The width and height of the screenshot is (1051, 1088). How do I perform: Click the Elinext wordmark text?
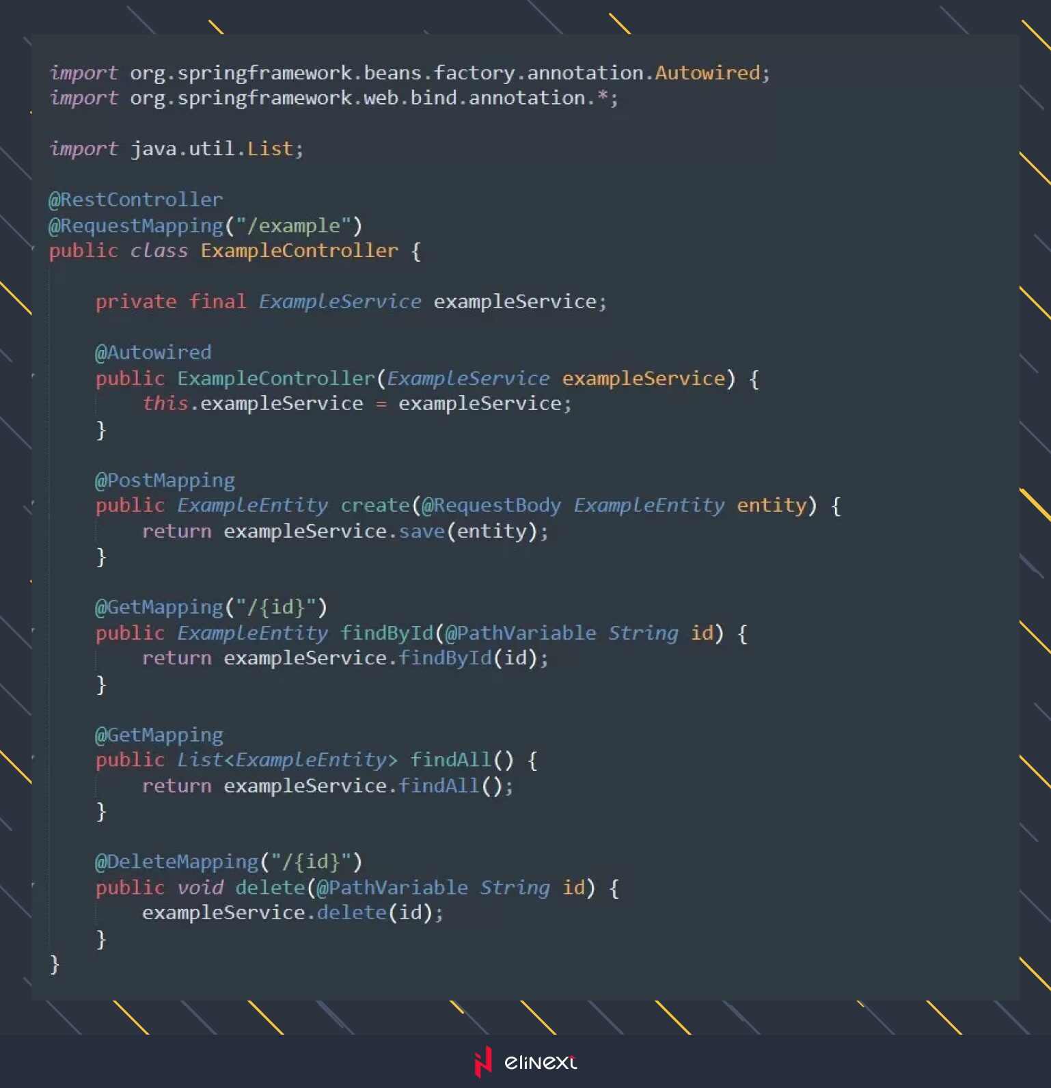tap(540, 1062)
